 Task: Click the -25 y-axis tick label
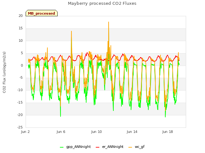point(20,127)
